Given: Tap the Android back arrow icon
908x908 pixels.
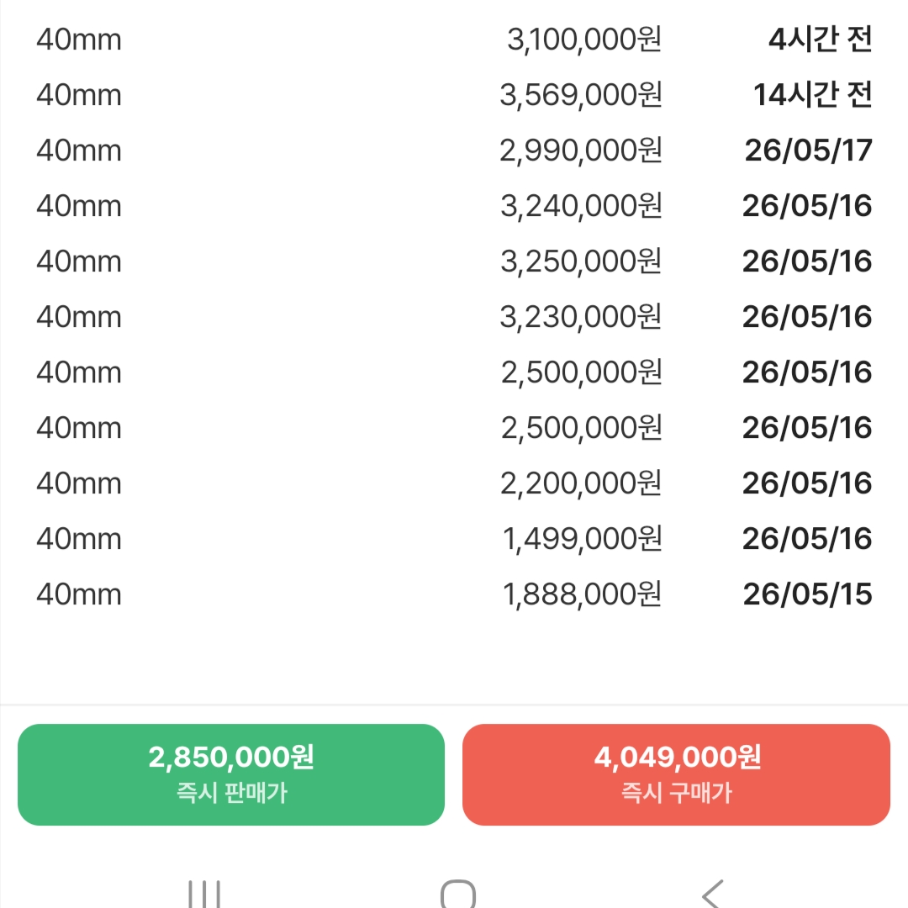Looking at the screenshot, I should [x=713, y=894].
